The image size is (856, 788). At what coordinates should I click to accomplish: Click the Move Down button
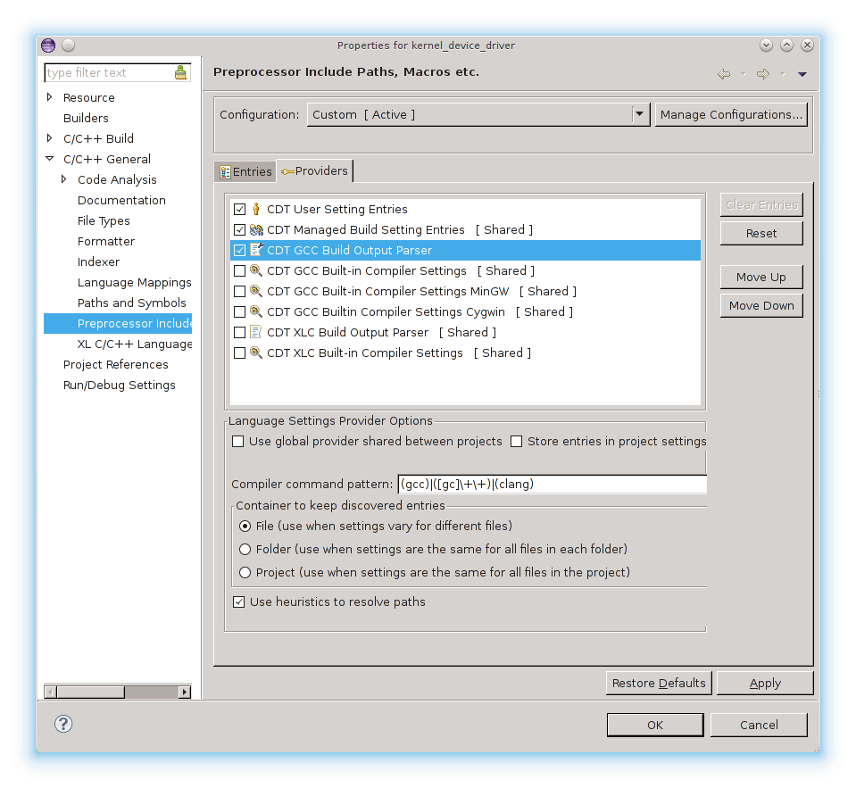tap(761, 305)
